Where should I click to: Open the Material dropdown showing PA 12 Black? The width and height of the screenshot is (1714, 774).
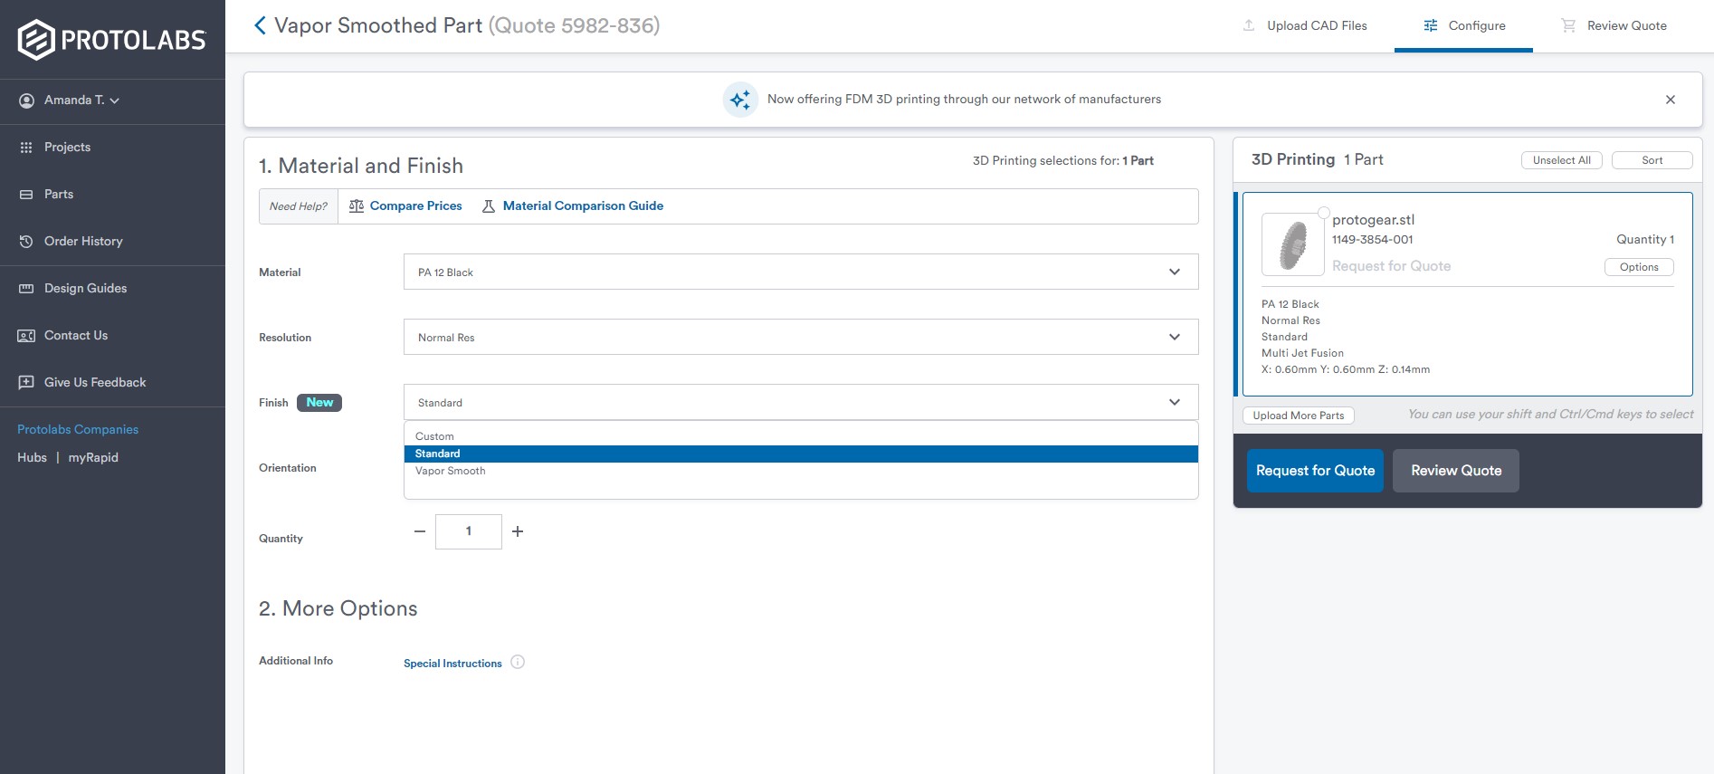(x=801, y=272)
